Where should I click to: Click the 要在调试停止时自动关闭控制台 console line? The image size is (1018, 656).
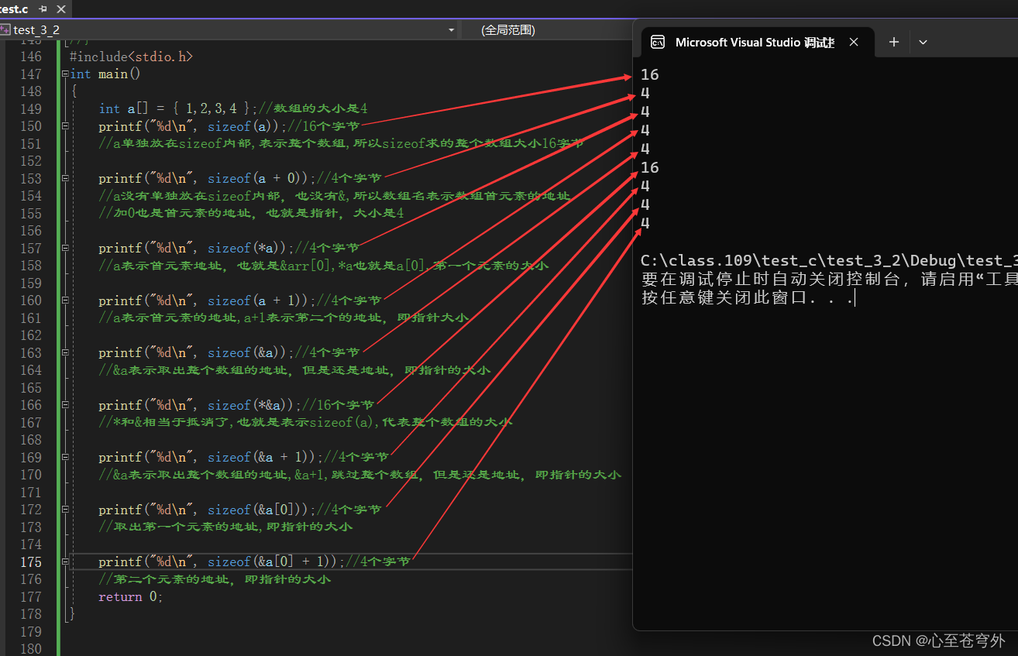(829, 280)
